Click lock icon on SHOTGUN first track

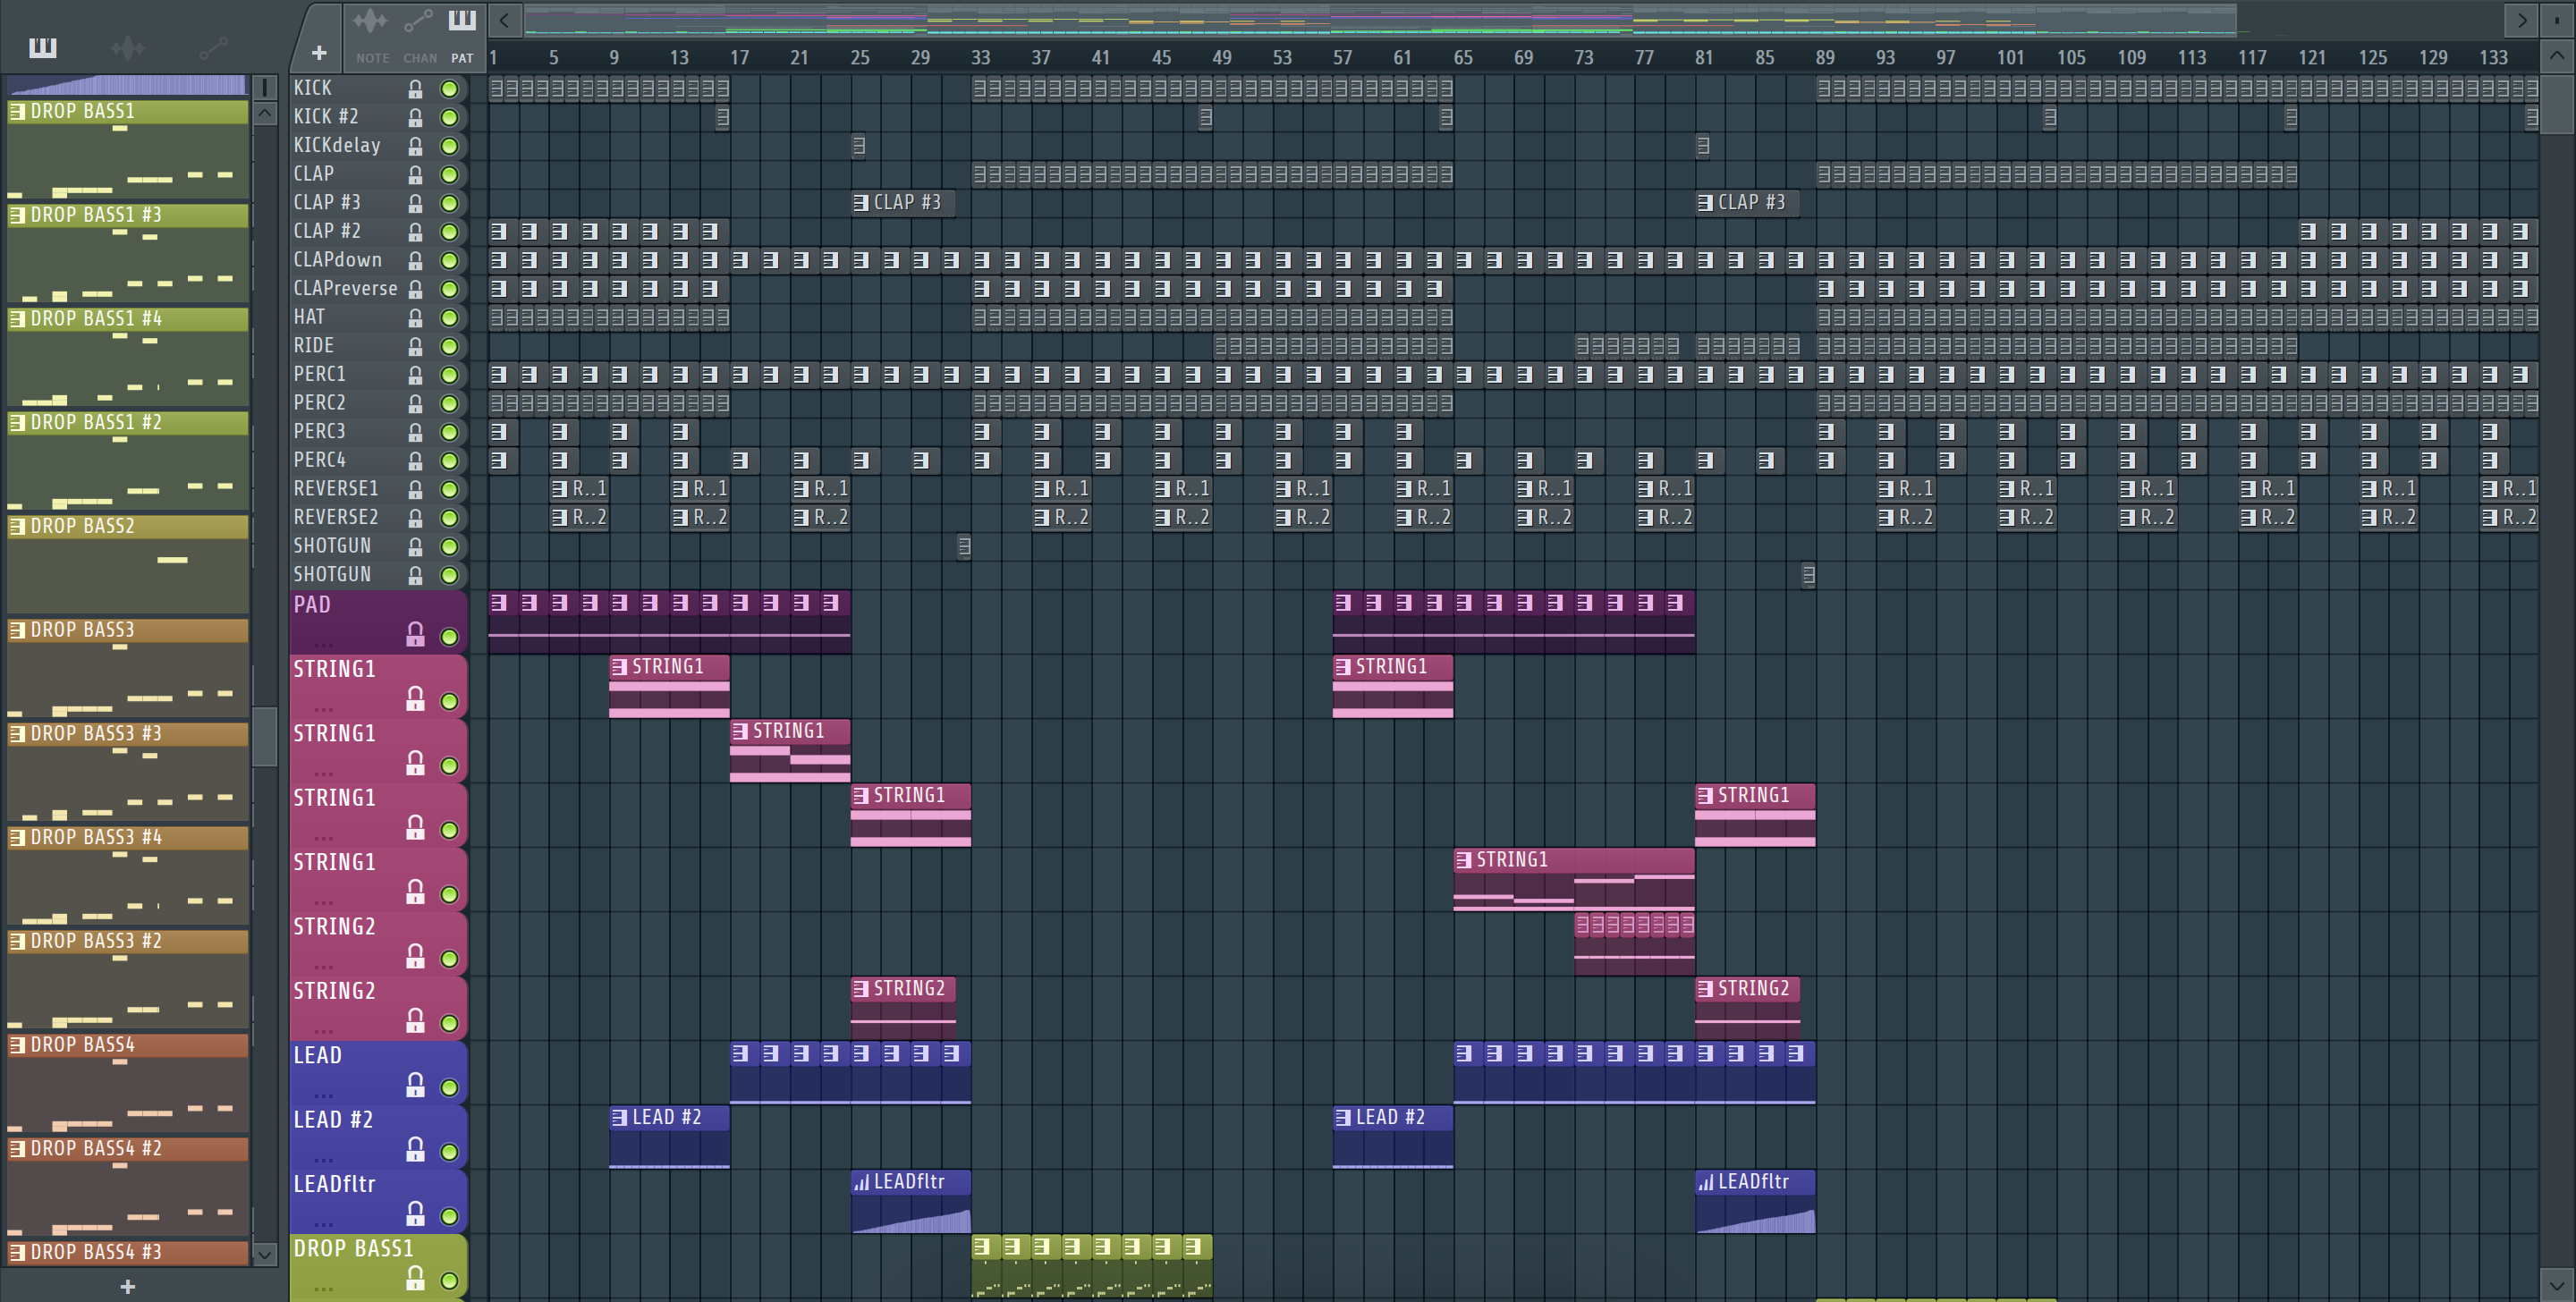coord(415,547)
